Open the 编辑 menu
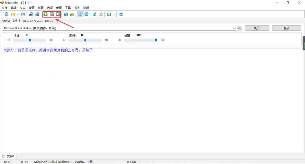 (14, 8)
